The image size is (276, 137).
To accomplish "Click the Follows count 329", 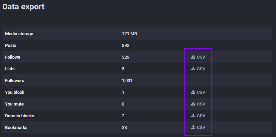I will [x=126, y=57].
